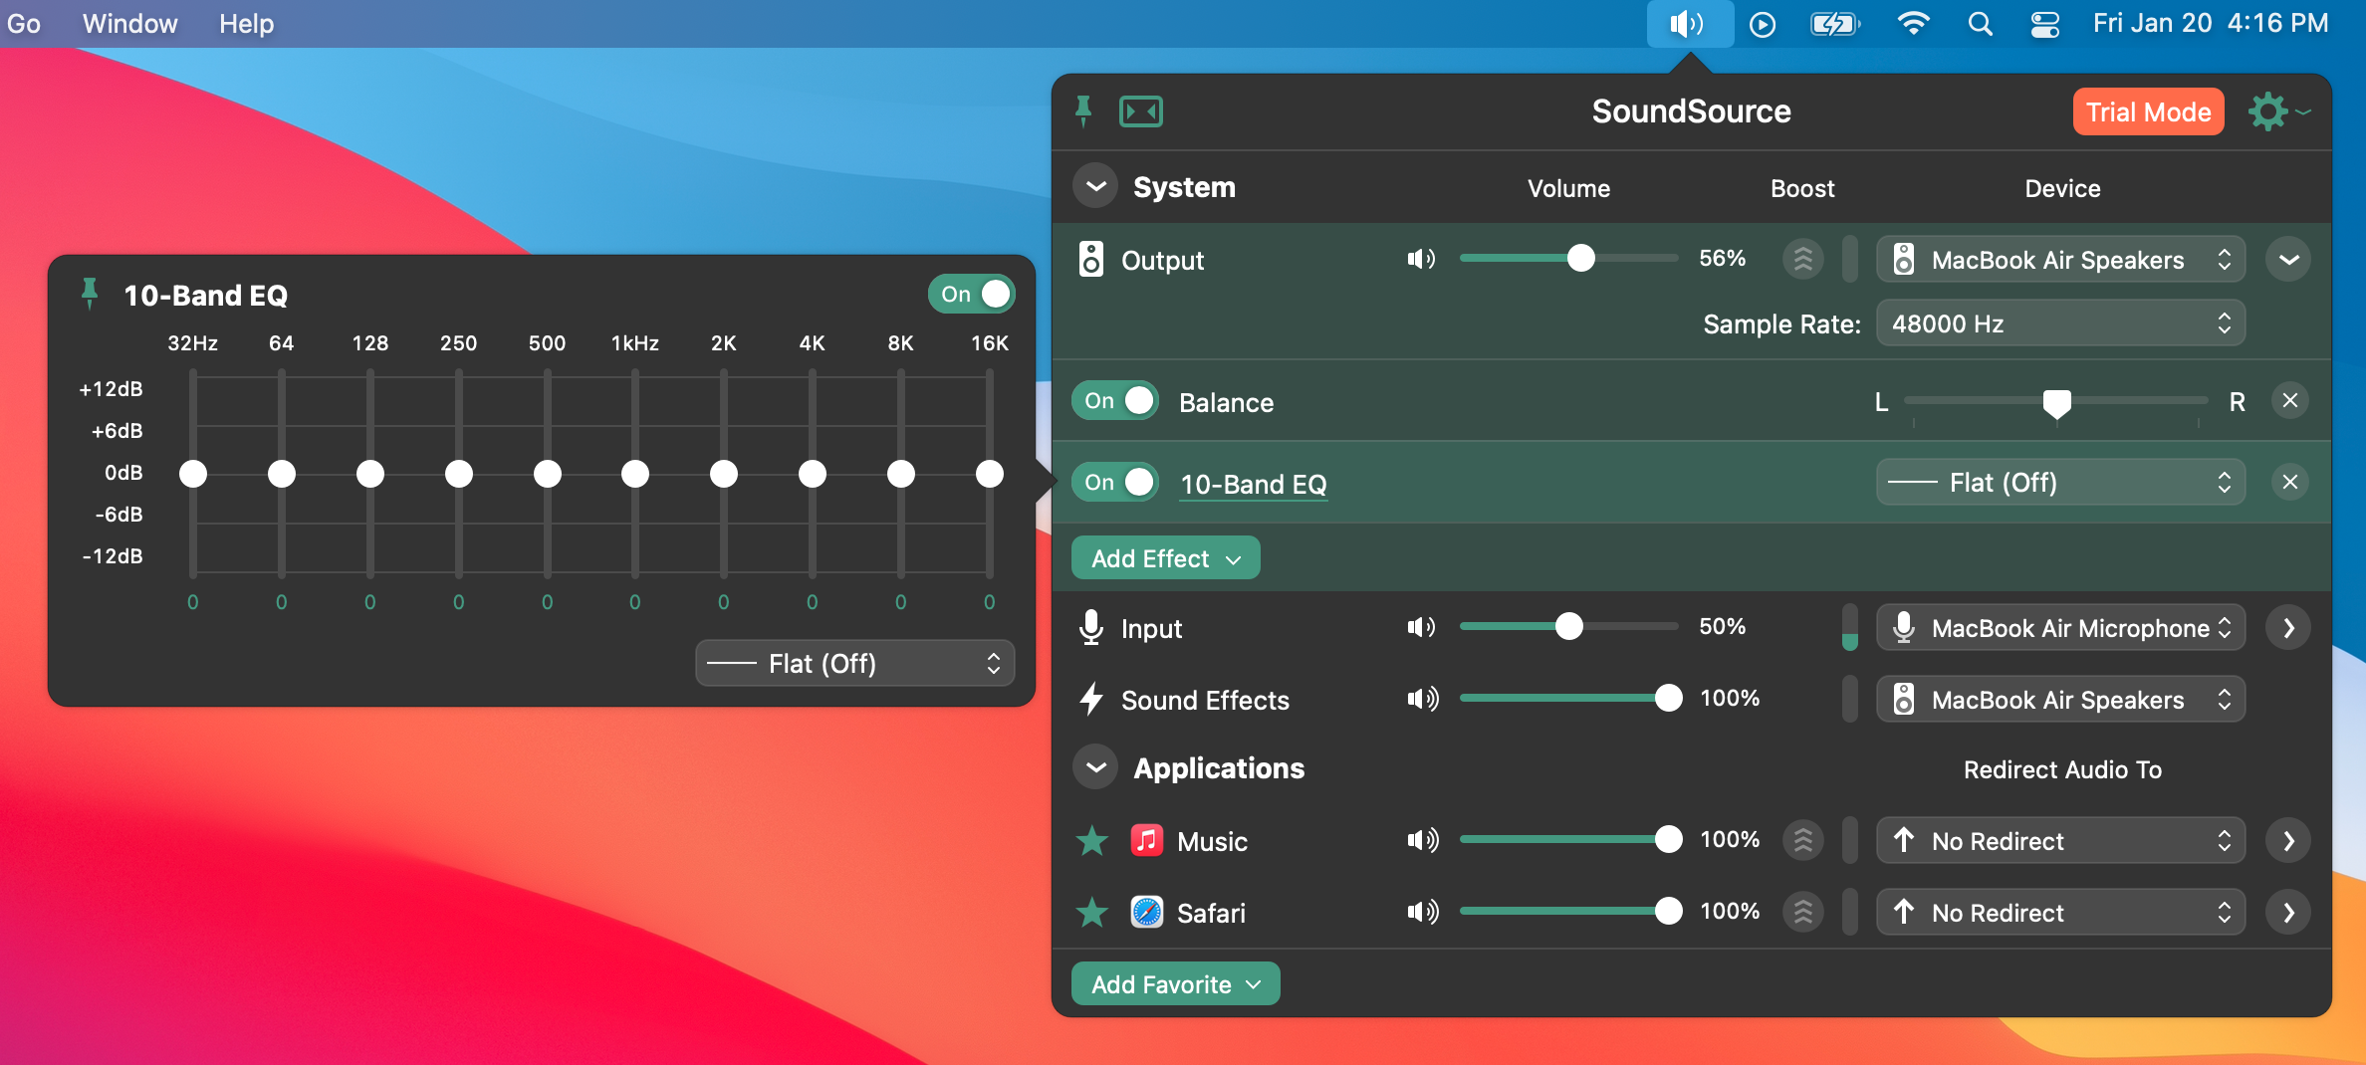Click the Sound Effects lightning icon
2366x1065 pixels.
1091,699
